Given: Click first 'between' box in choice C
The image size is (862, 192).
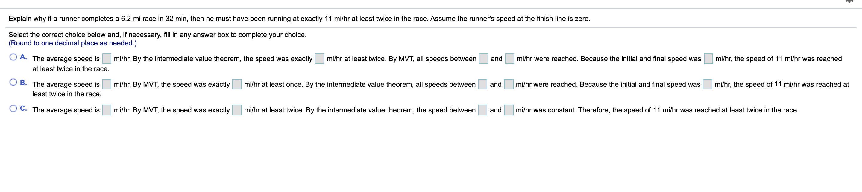Looking at the screenshot, I should tap(482, 110).
